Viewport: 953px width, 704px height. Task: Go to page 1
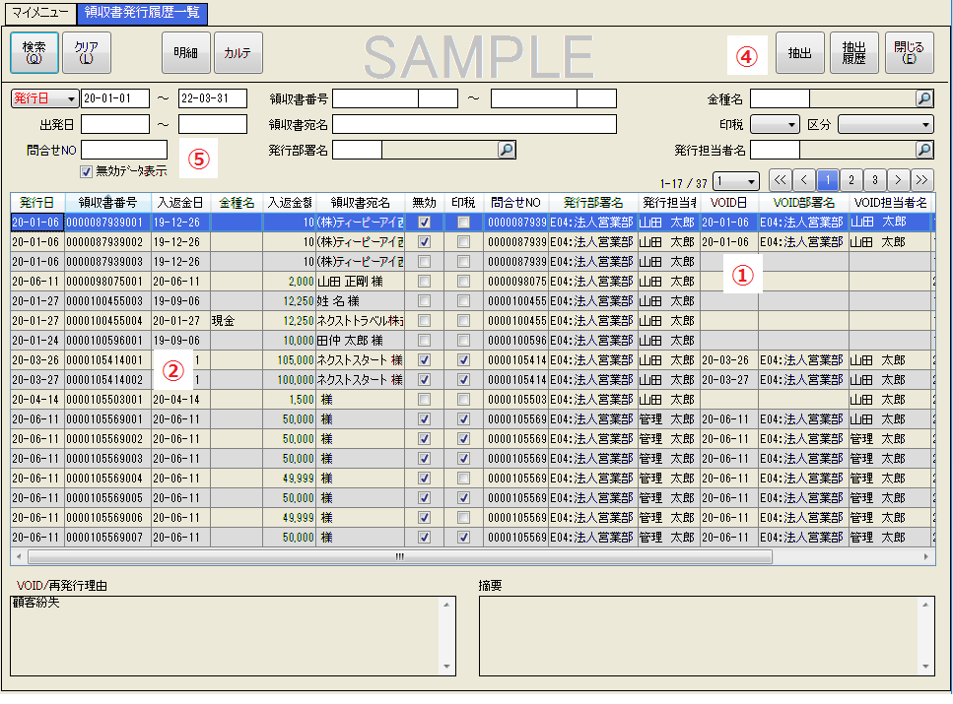click(x=827, y=180)
